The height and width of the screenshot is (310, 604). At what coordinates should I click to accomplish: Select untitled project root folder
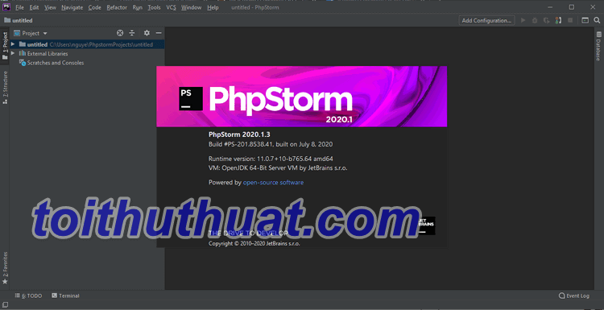click(x=88, y=44)
